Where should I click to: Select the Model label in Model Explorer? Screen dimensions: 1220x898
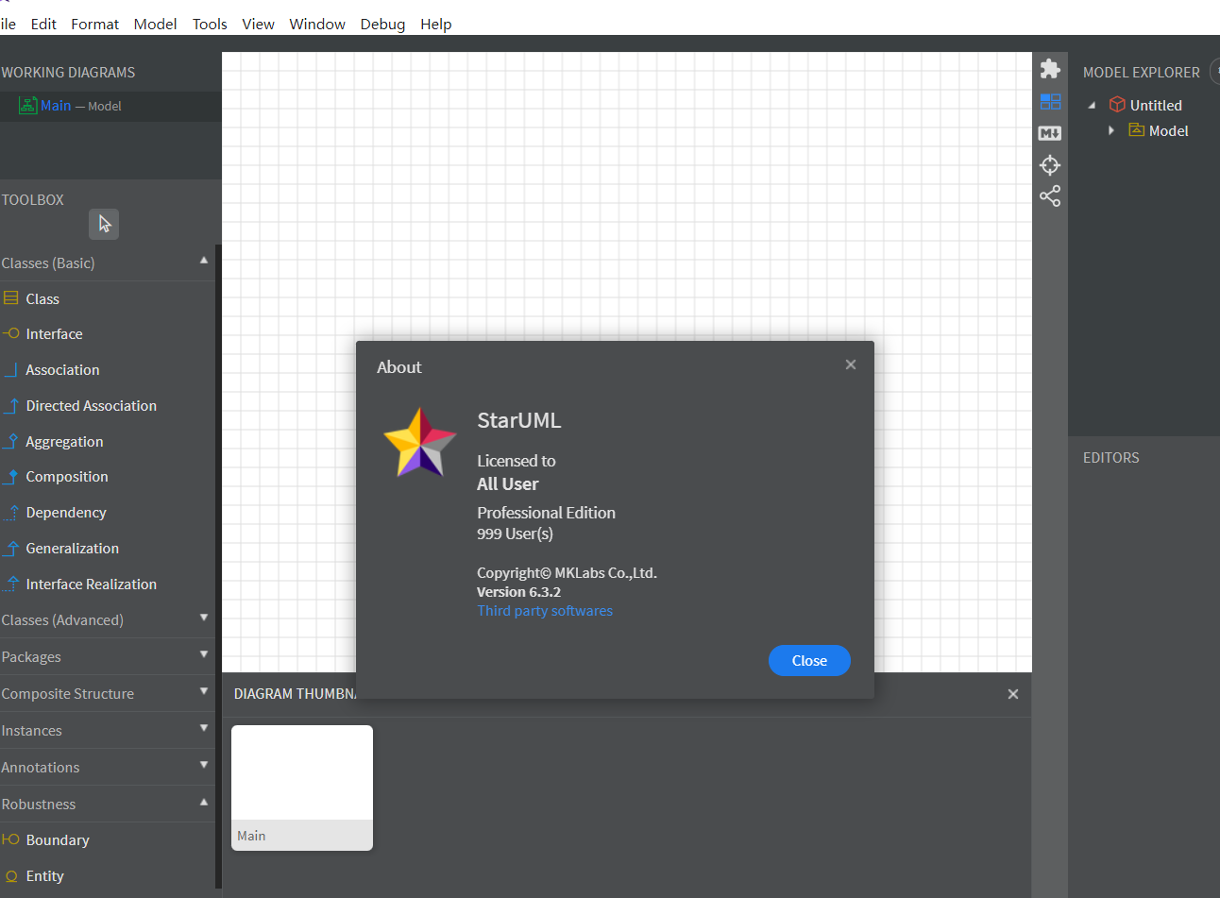[x=1169, y=131]
